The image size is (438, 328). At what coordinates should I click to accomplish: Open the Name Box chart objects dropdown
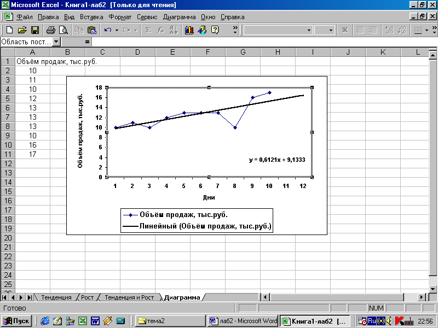56,42
